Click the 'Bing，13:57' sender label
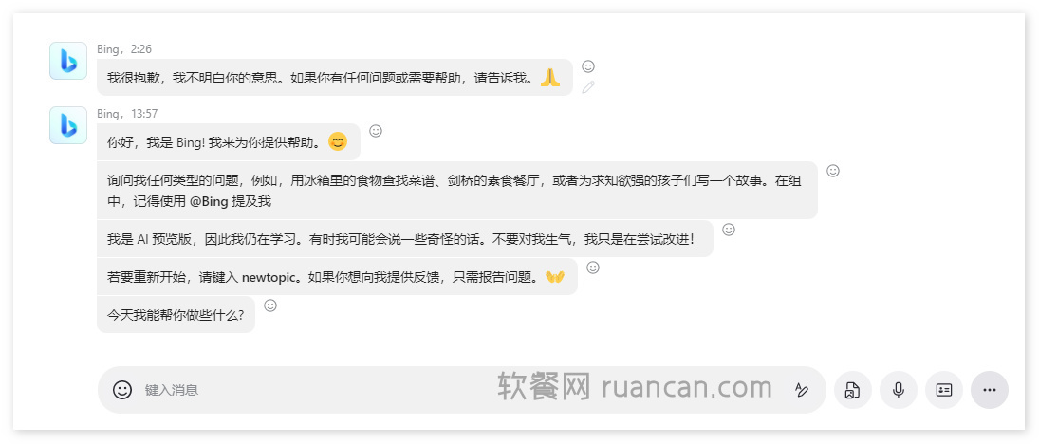 pos(127,114)
